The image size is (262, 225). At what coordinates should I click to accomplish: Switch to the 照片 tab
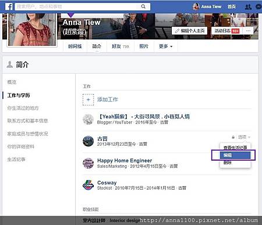tap(144, 46)
